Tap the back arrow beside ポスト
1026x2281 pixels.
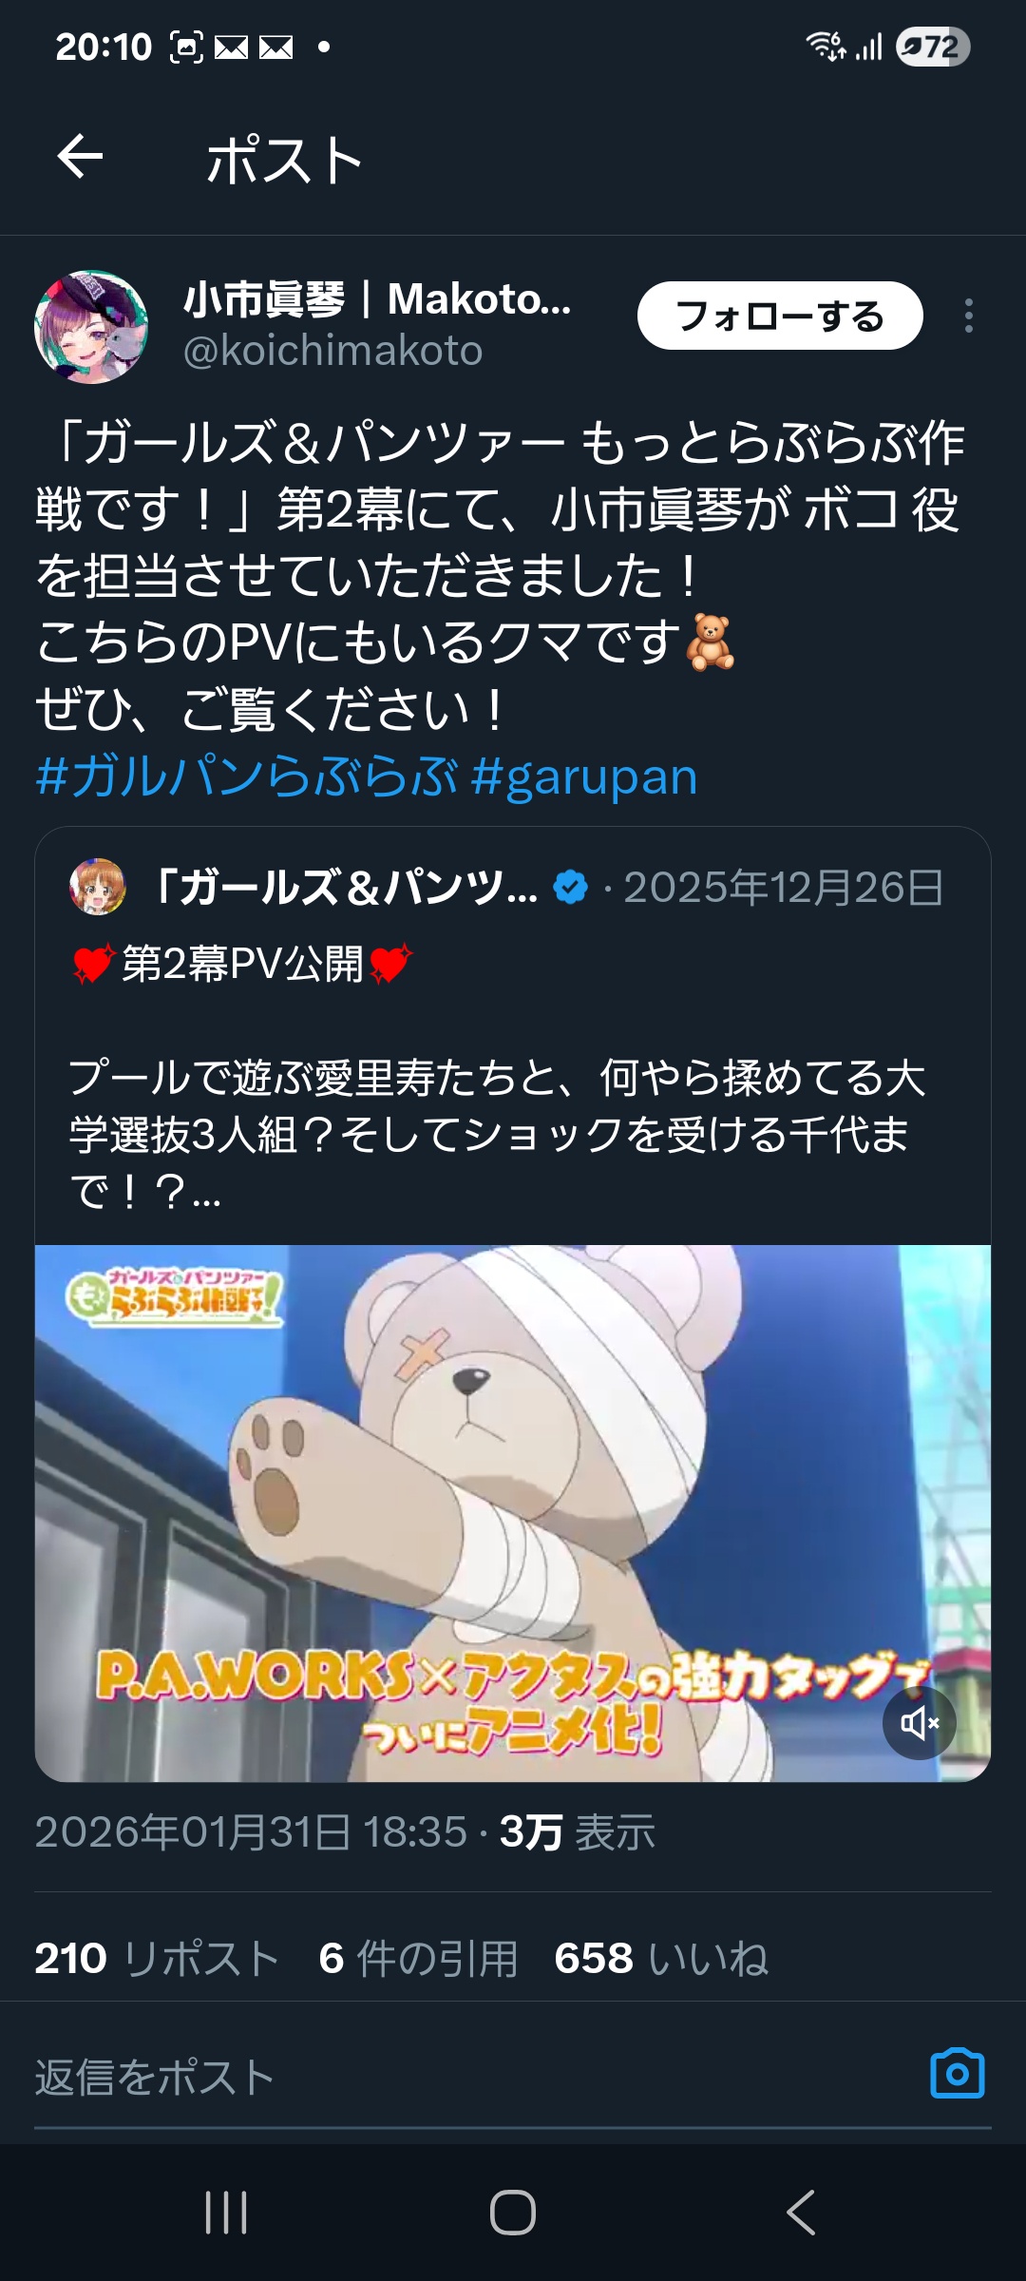80,156
